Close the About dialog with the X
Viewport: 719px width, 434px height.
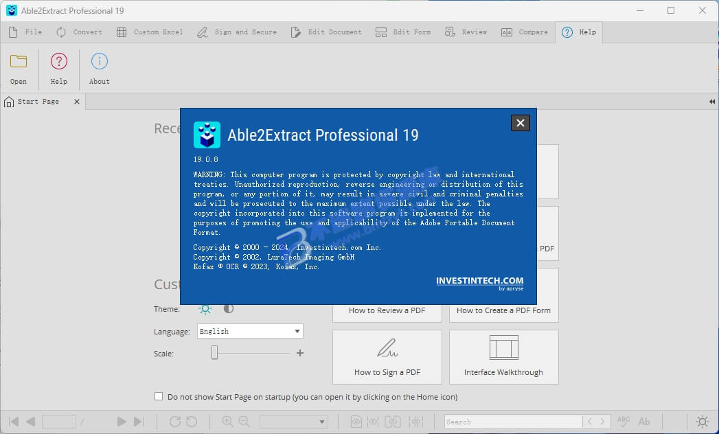[x=520, y=122]
